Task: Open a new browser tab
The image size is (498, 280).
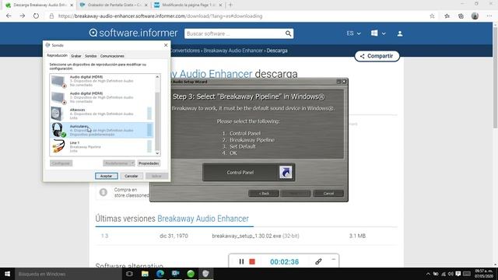Action: [x=230, y=5]
